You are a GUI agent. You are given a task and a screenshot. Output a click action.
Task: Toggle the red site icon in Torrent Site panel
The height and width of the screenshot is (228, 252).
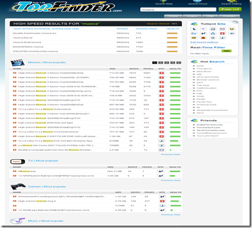[222, 33]
